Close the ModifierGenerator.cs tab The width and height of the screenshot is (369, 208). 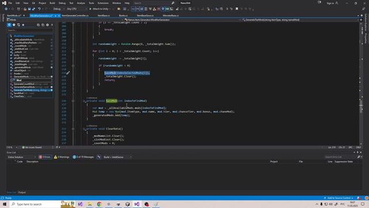pos(59,16)
